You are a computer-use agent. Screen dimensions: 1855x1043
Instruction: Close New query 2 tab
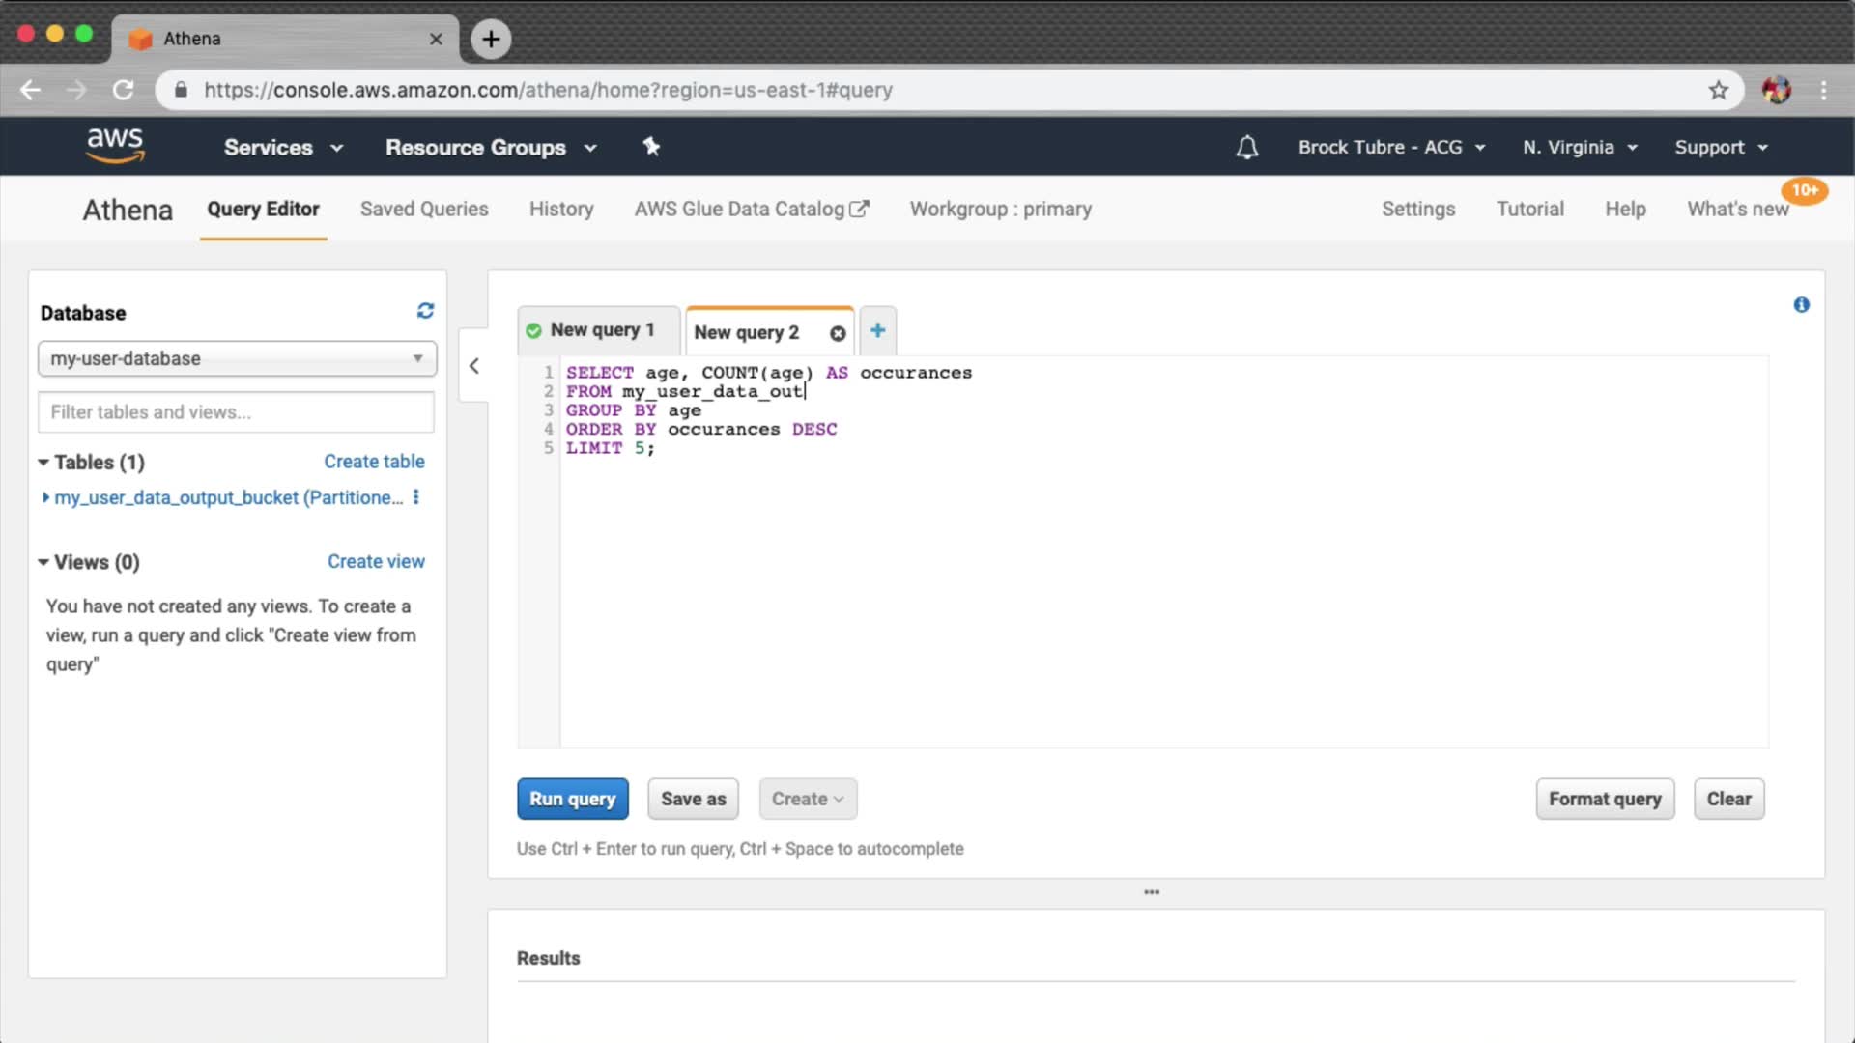tap(838, 333)
